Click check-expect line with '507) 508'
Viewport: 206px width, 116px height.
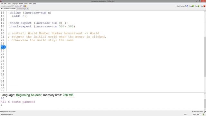click(x=42, y=26)
